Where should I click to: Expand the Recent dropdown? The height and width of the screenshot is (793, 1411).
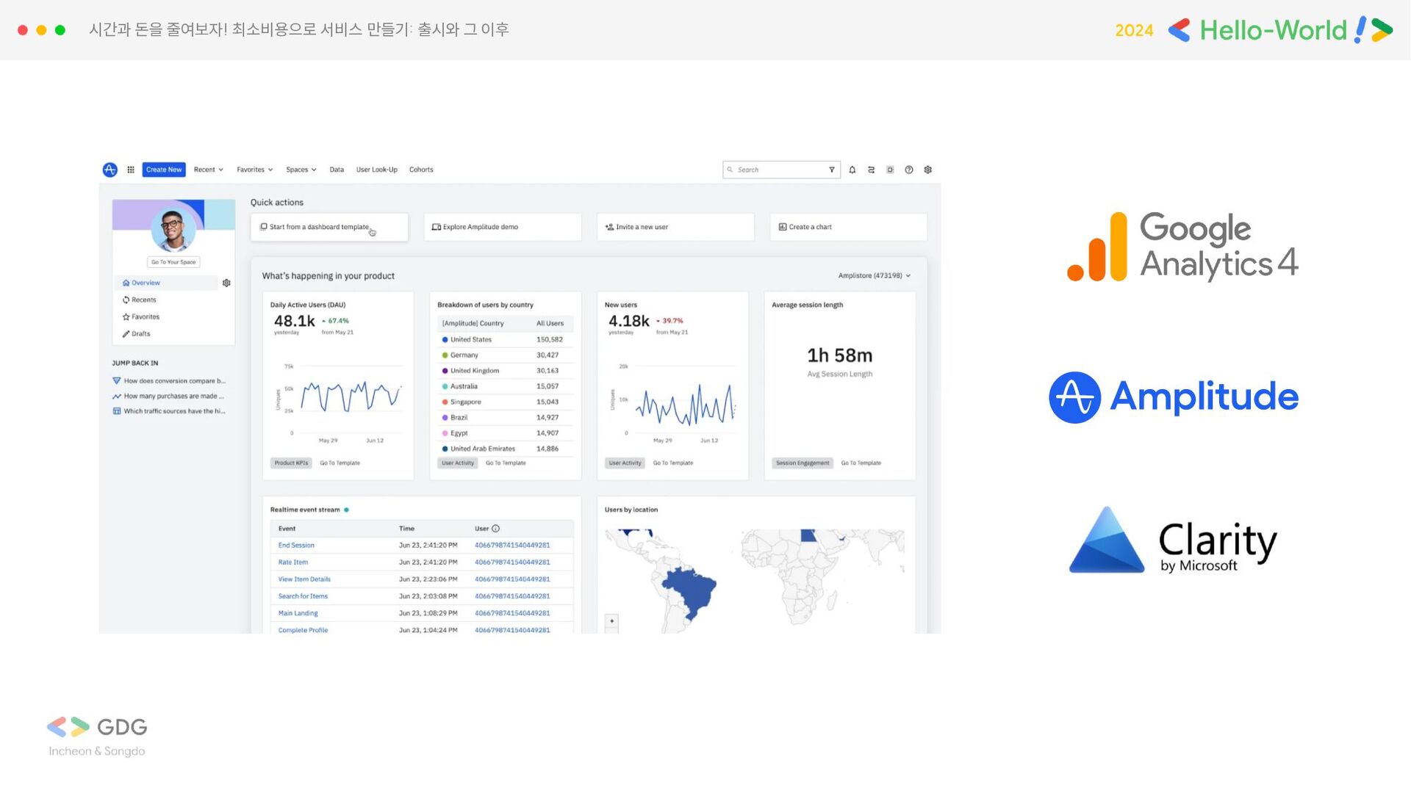coord(209,170)
